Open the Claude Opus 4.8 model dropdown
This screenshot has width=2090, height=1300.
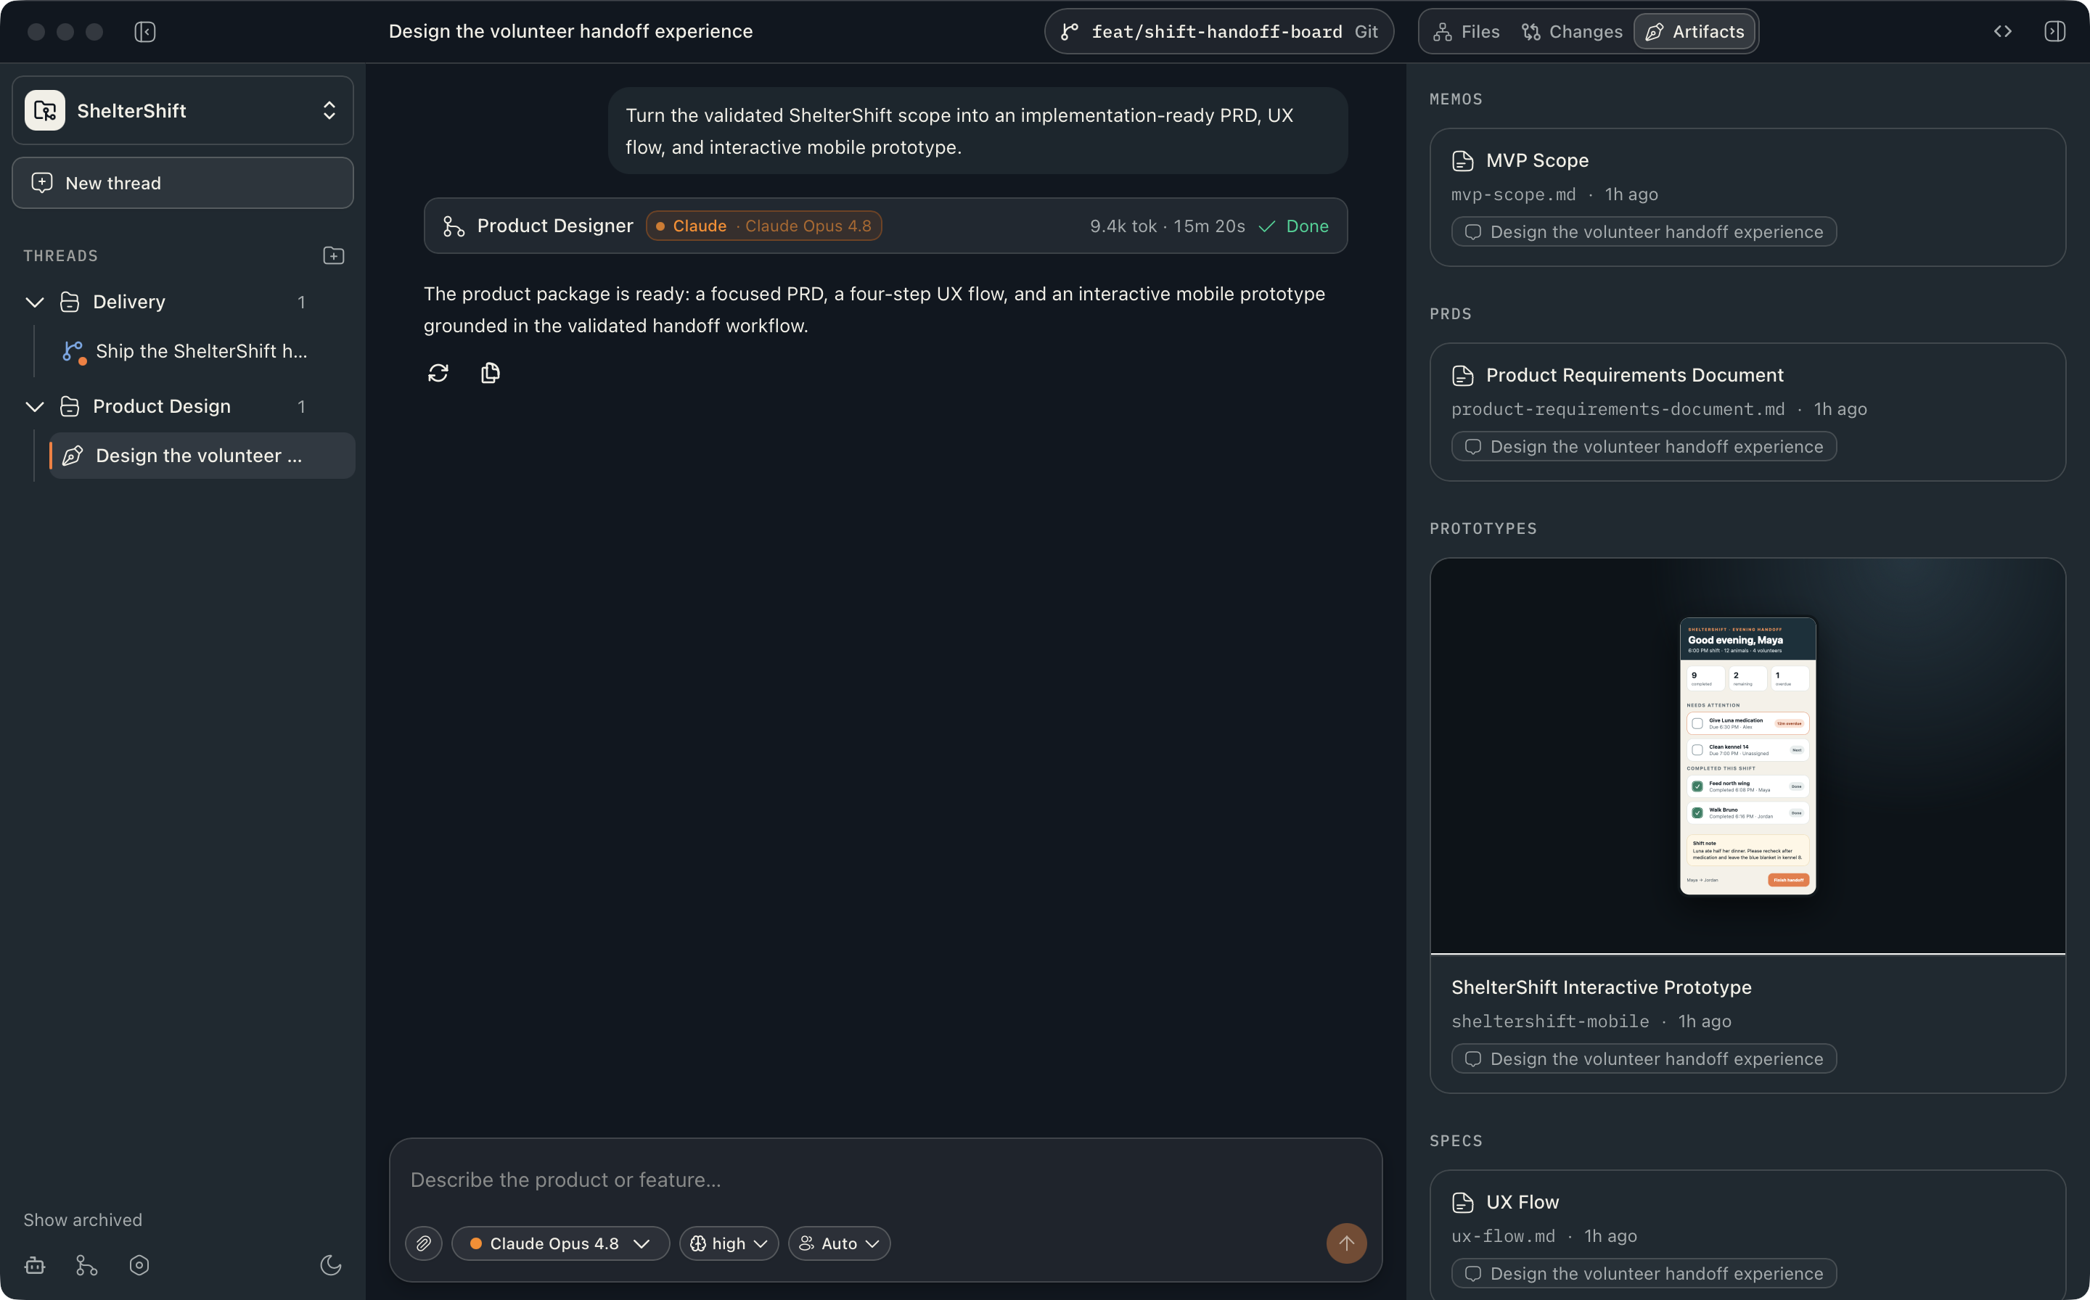(560, 1243)
